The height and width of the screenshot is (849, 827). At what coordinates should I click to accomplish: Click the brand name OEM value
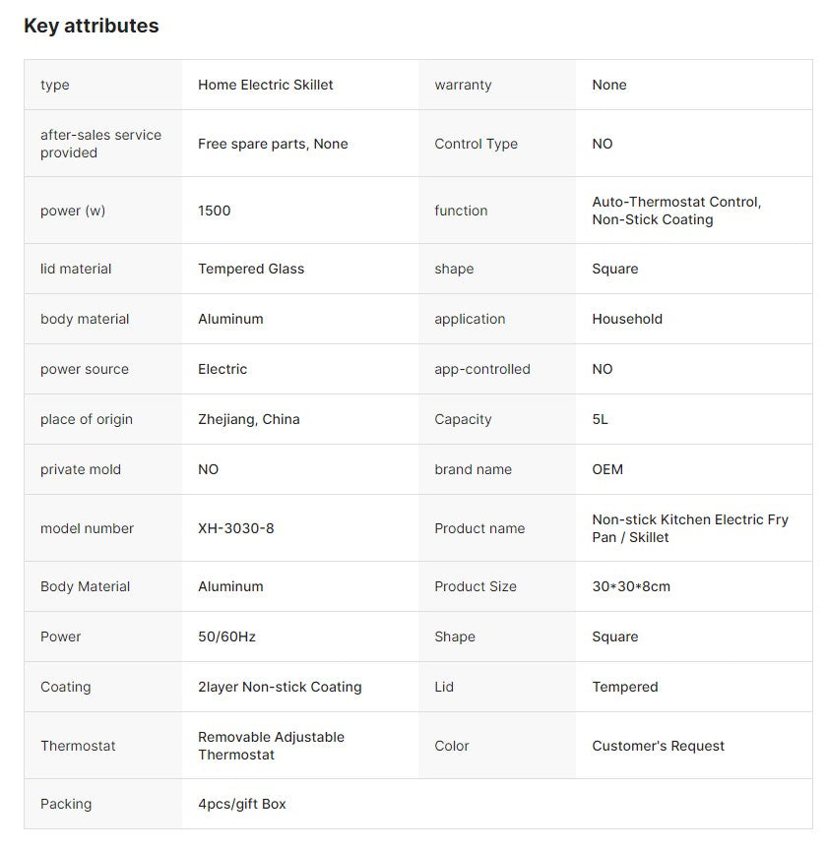(607, 469)
